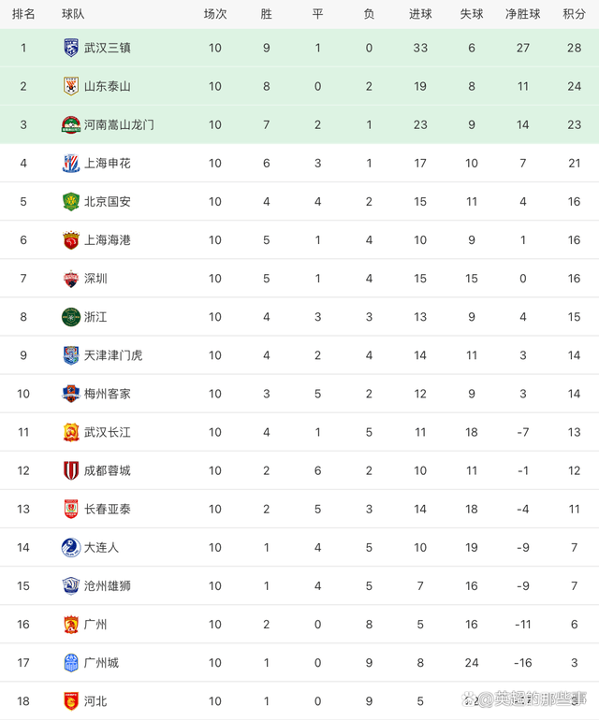Click the 沧州雄狮 team logo
The image size is (599, 720).
[x=71, y=586]
